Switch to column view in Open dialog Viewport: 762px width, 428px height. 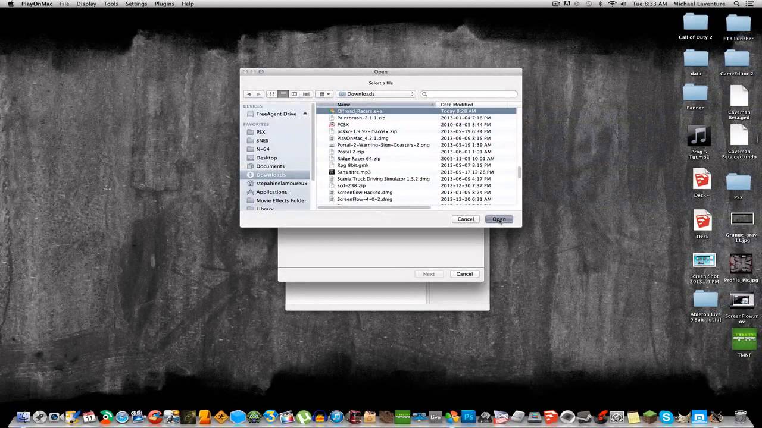[x=294, y=94]
